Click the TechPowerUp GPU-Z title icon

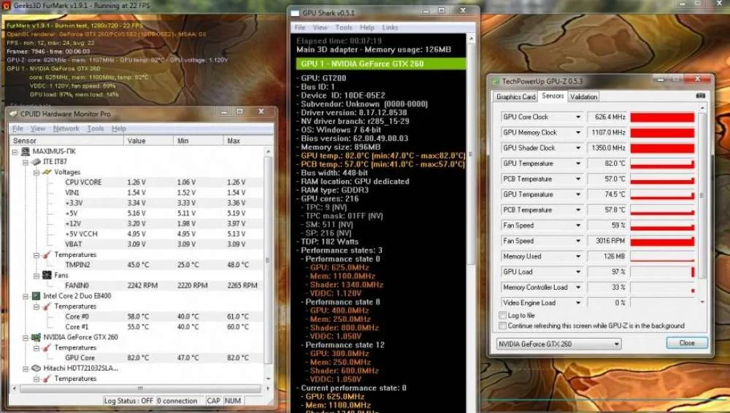click(496, 82)
